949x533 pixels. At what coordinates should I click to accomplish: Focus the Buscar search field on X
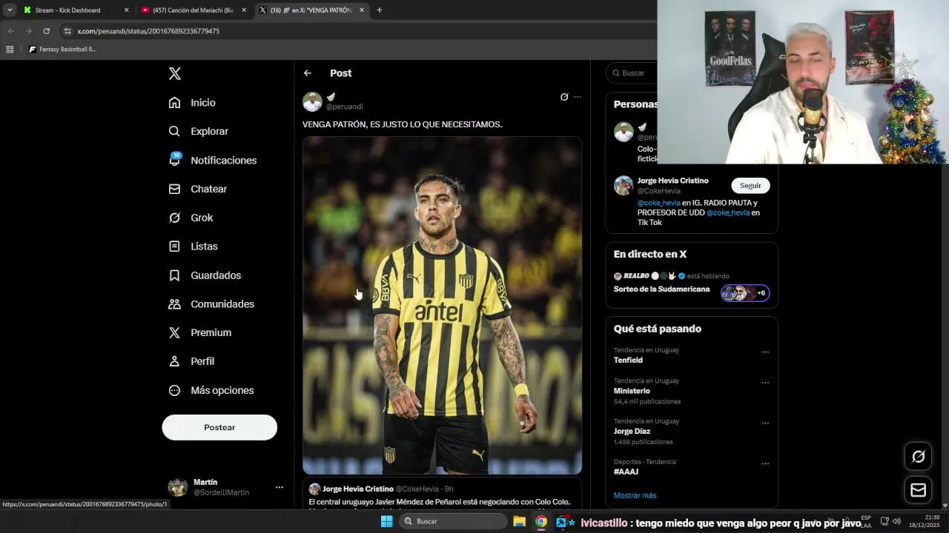click(x=632, y=73)
